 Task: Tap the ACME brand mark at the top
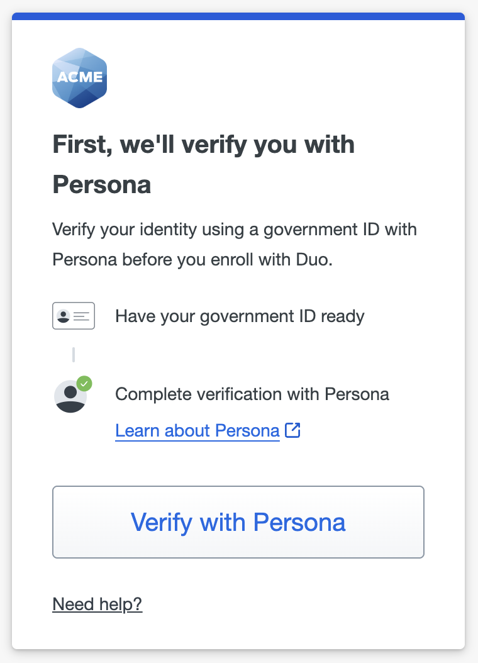(x=79, y=77)
